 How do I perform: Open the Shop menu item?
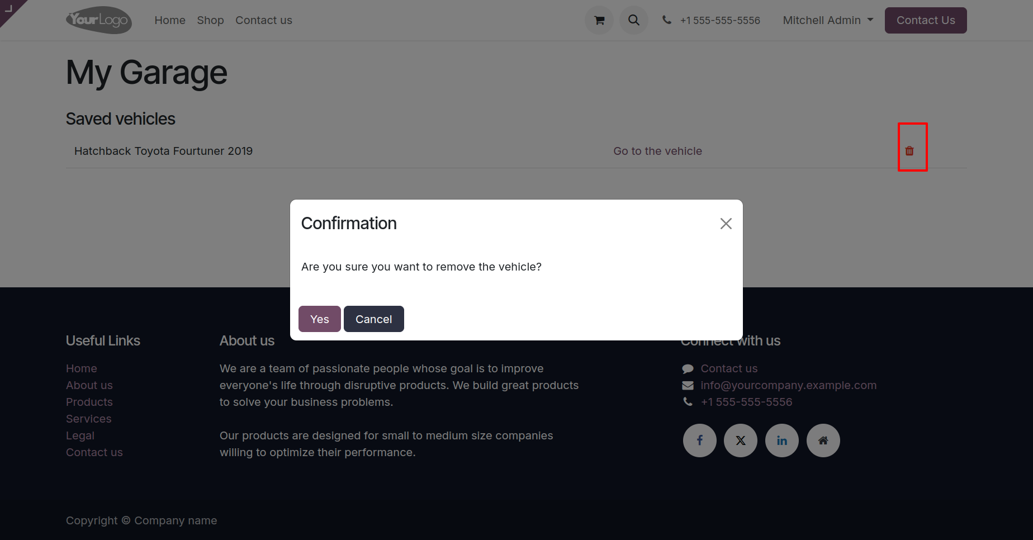coord(210,20)
